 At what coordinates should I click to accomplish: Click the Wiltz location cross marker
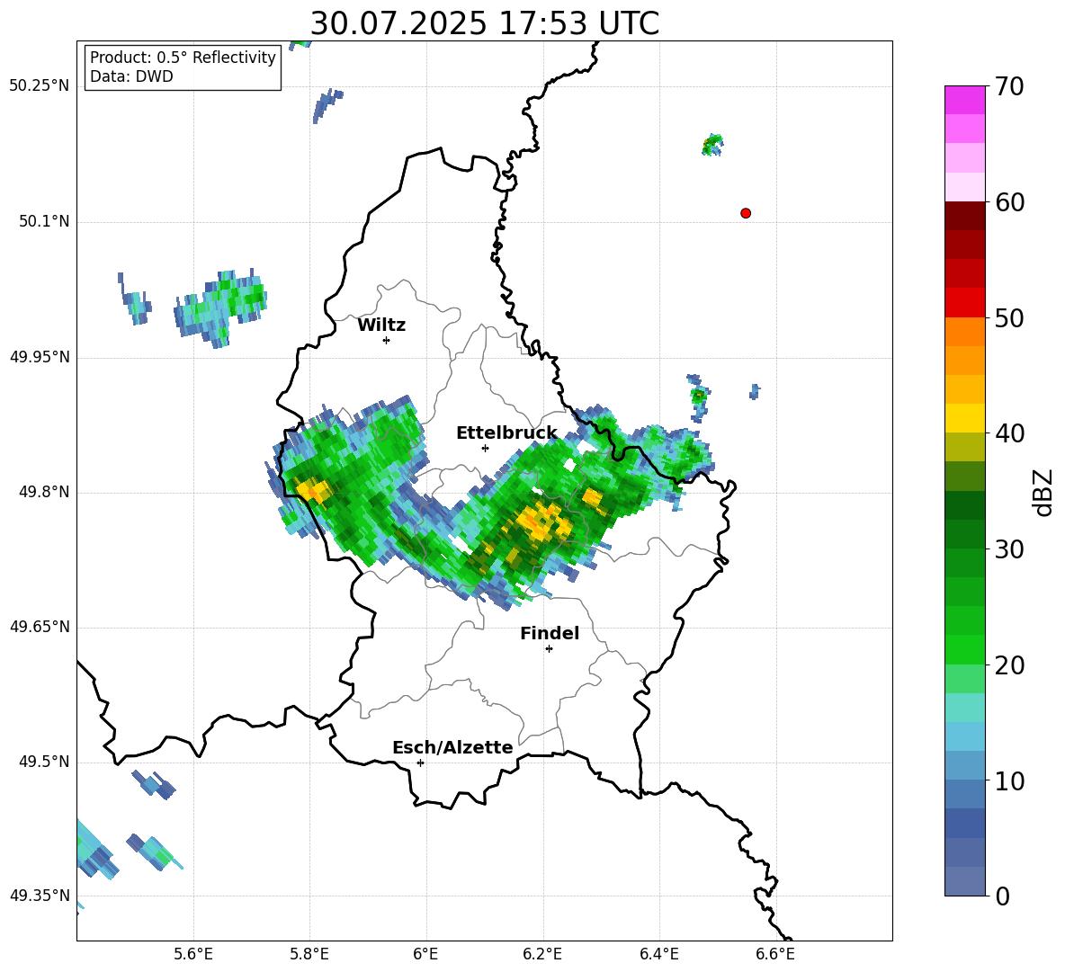(387, 340)
